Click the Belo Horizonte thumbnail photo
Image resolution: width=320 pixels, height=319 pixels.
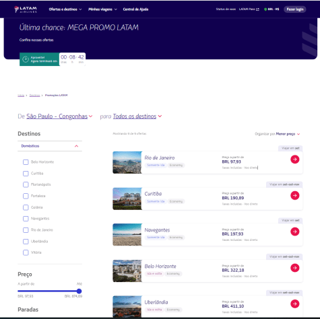[x=127, y=271]
